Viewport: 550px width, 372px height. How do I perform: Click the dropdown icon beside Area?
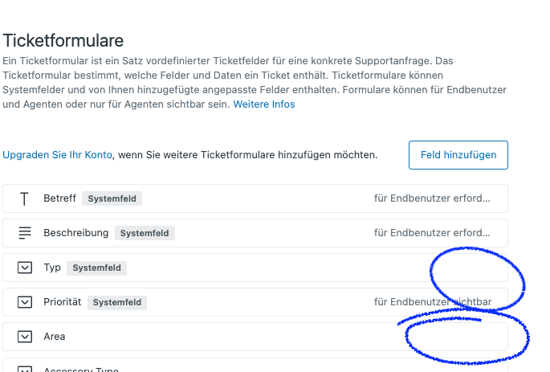[x=25, y=337]
